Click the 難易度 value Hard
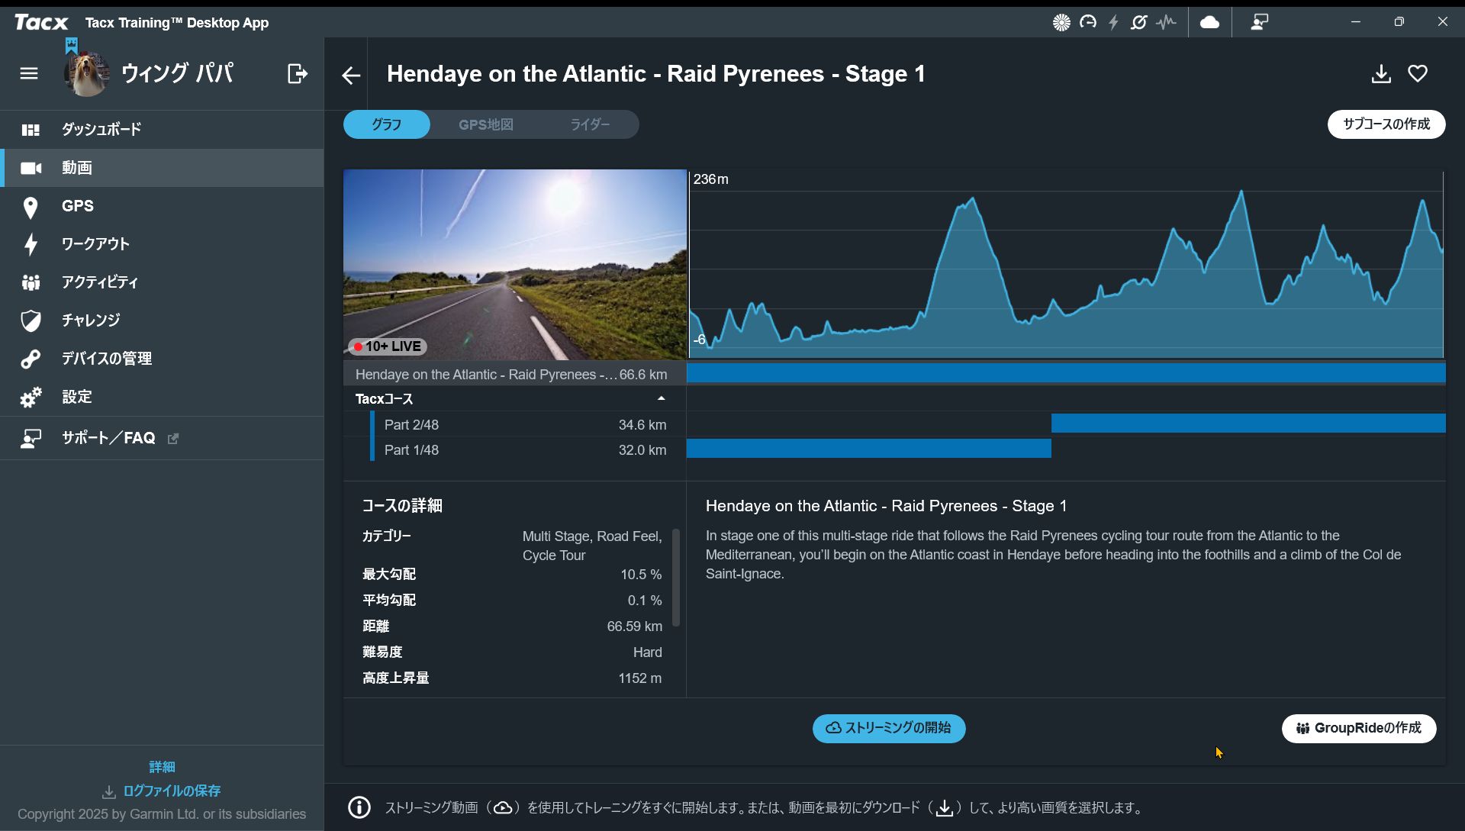 click(648, 652)
